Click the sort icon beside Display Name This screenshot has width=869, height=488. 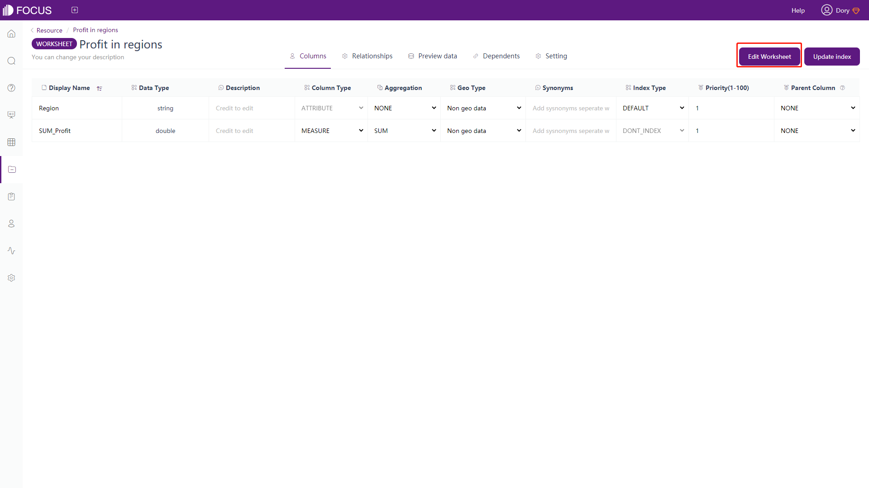(99, 88)
